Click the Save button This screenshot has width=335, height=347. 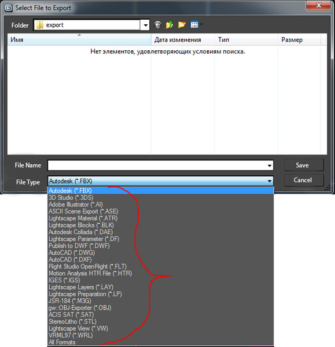click(x=304, y=165)
